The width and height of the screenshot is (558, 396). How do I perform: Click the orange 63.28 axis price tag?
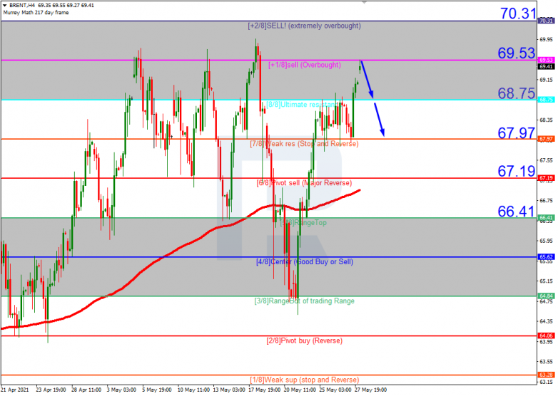[x=547, y=375]
